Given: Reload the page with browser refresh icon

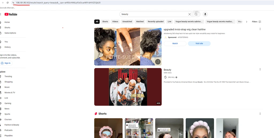Looking at the screenshot, I should 7,3.
